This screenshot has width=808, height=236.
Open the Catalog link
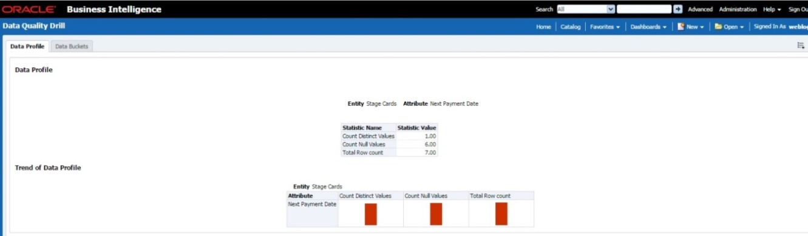[570, 27]
